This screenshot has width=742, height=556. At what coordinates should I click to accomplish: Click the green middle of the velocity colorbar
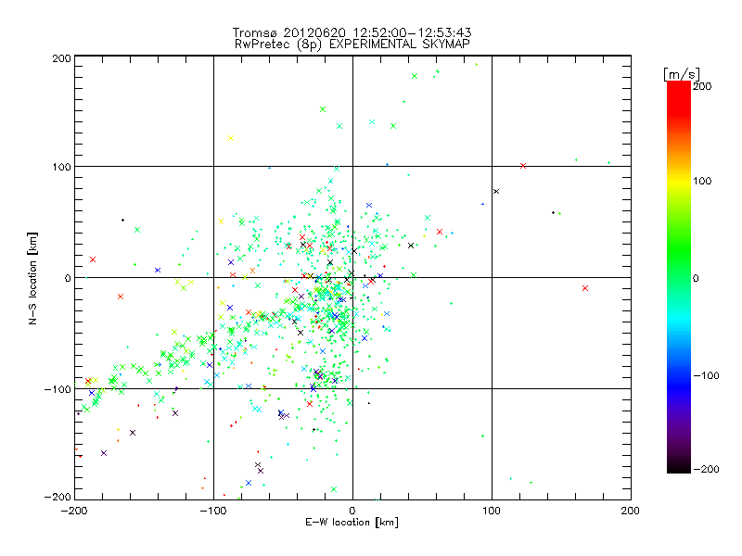point(679,265)
